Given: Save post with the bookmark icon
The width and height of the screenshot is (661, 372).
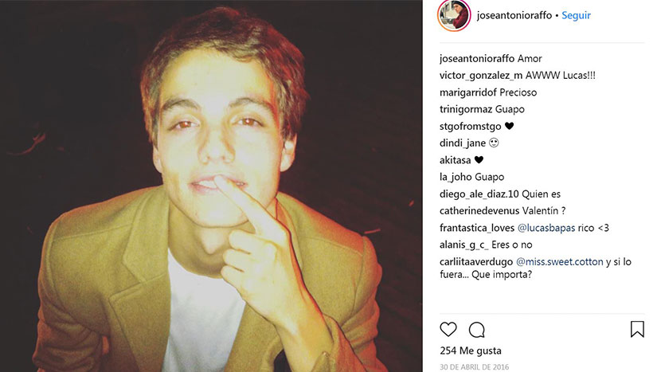Looking at the screenshot, I should pyautogui.click(x=637, y=330).
